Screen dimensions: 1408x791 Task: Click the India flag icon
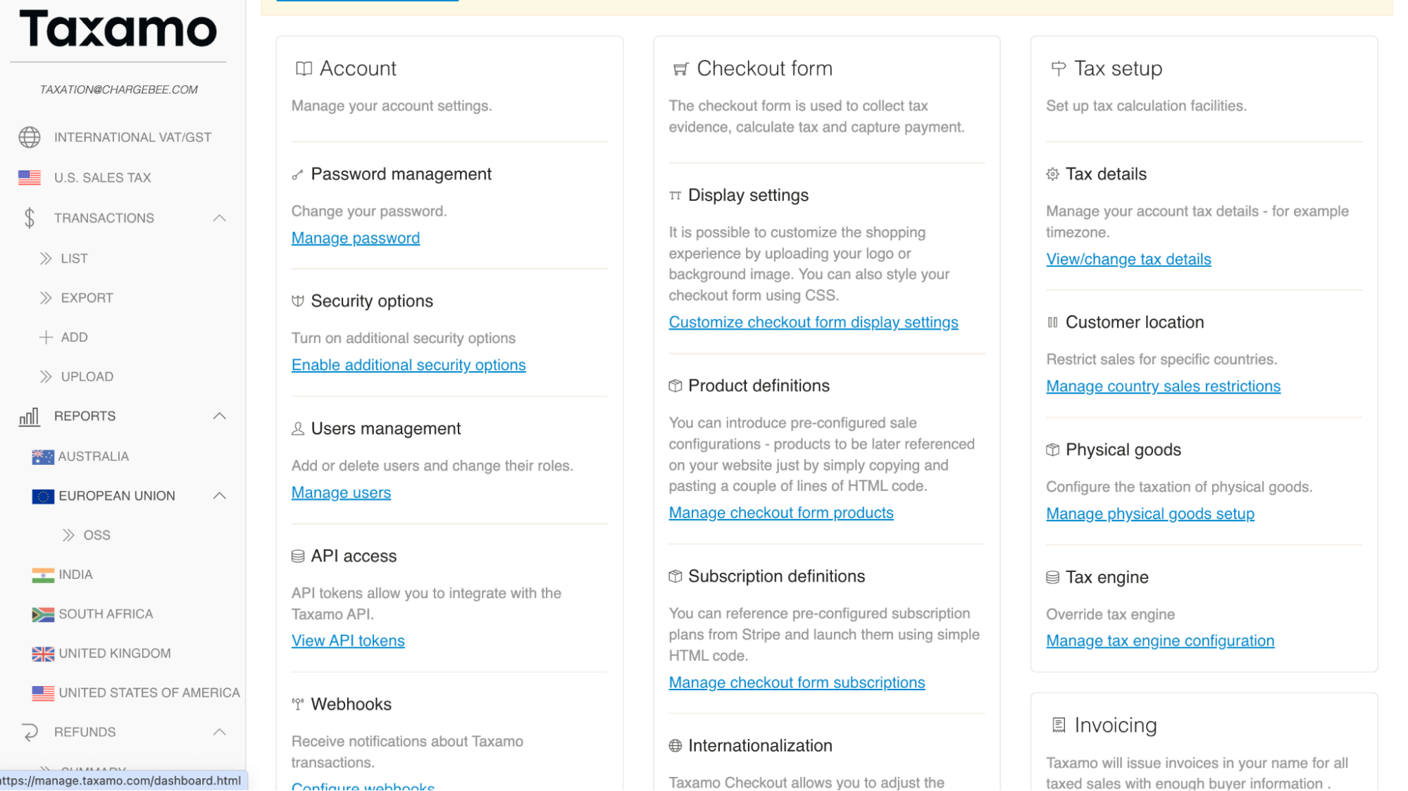[x=43, y=575]
